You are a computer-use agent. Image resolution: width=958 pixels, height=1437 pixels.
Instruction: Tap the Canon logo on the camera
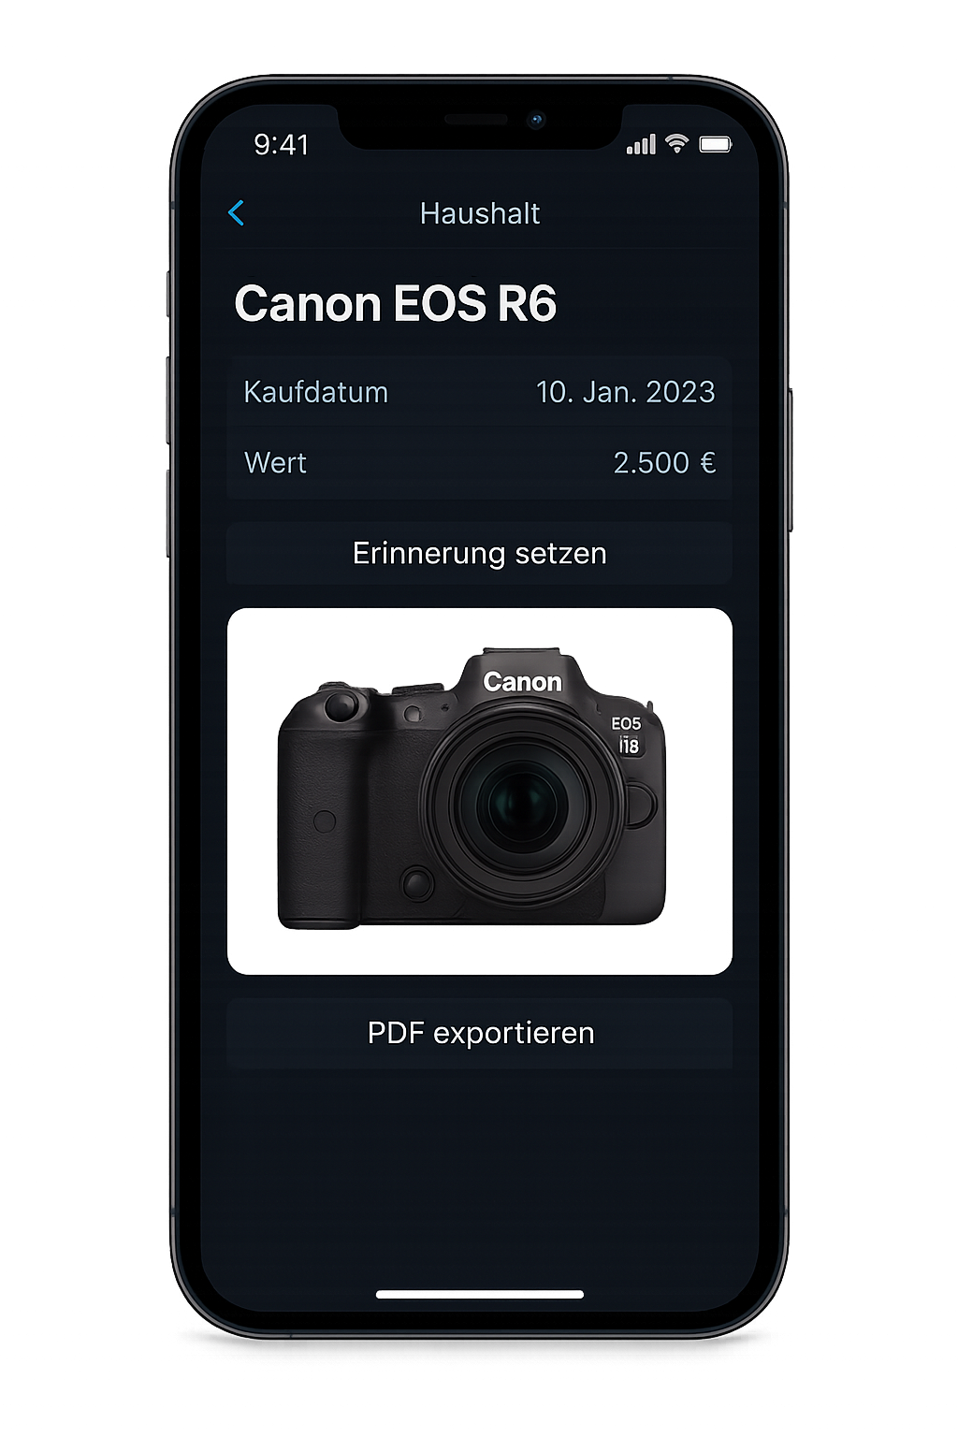pyautogui.click(x=522, y=682)
